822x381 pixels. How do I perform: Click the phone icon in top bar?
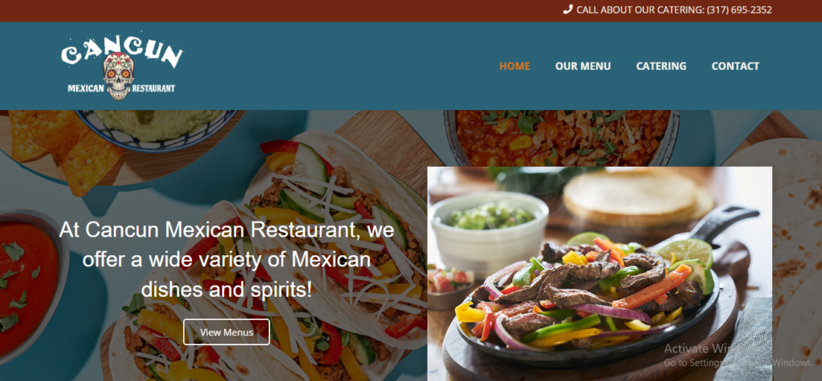click(x=568, y=10)
